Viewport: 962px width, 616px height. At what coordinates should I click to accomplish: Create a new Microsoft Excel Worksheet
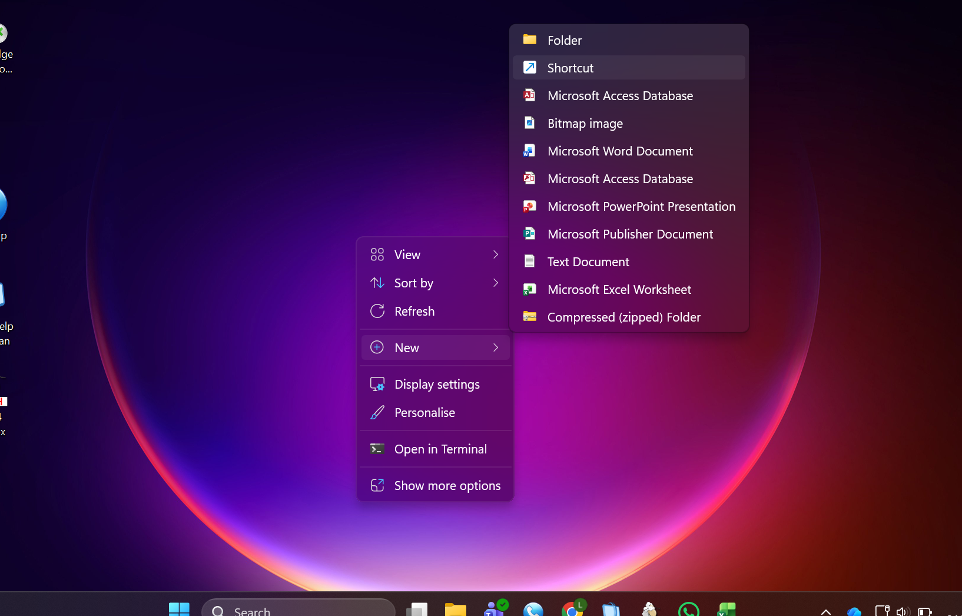619,290
